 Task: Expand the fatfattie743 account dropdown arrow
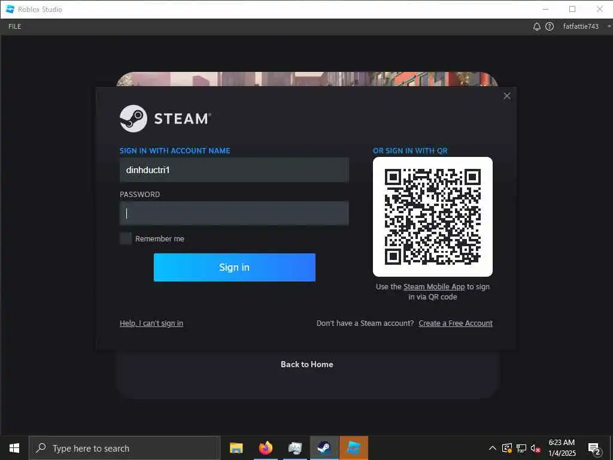(609, 26)
